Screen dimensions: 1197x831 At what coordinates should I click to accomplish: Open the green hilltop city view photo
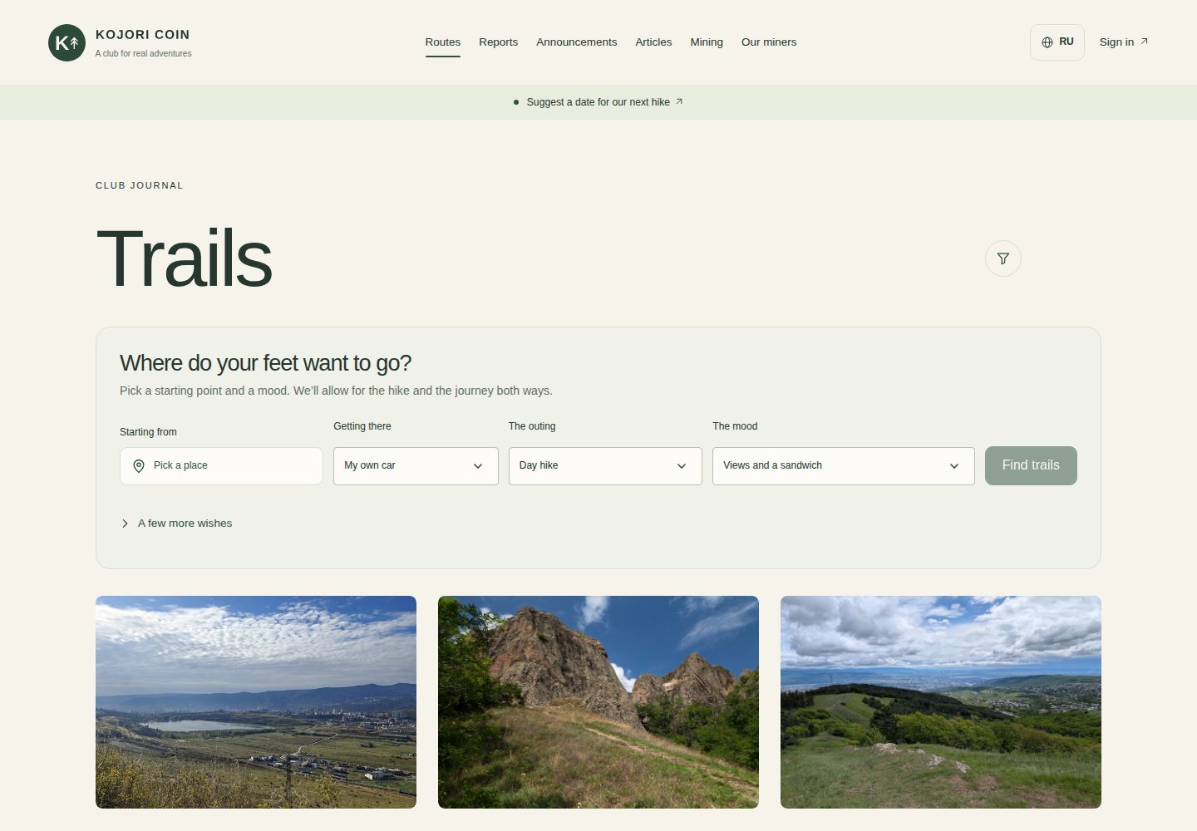941,702
